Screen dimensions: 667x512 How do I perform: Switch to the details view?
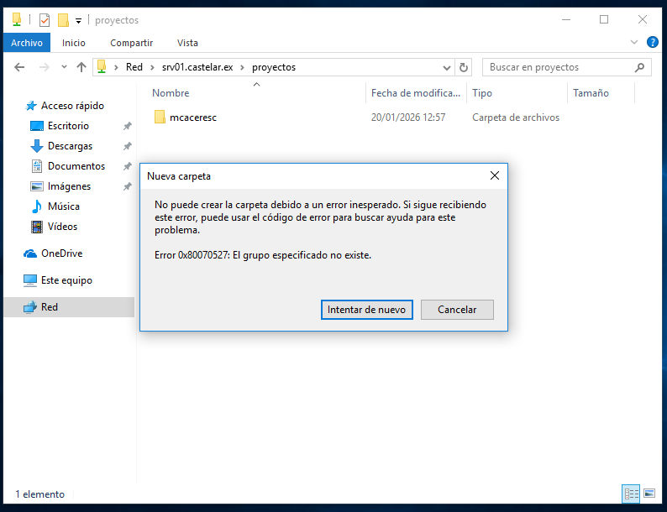tap(631, 494)
